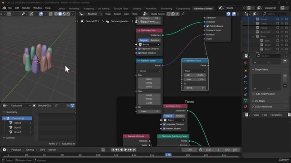Viewport: 291px width, 163px height.
Task: Click the new scene icon beside Scene field
Action: pyautogui.click(x=249, y=8)
